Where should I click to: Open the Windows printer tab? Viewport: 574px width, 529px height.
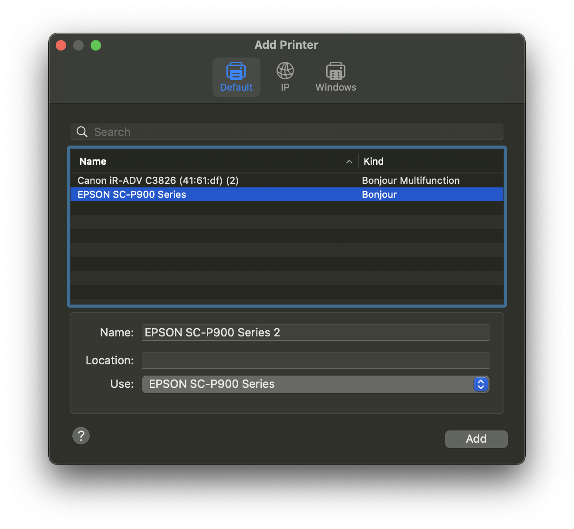(x=336, y=77)
